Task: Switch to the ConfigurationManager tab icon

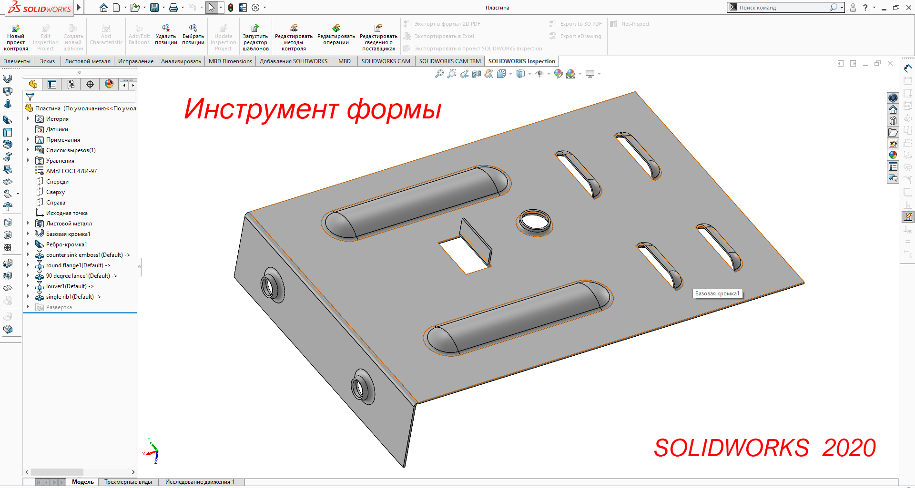Action: 71,84
